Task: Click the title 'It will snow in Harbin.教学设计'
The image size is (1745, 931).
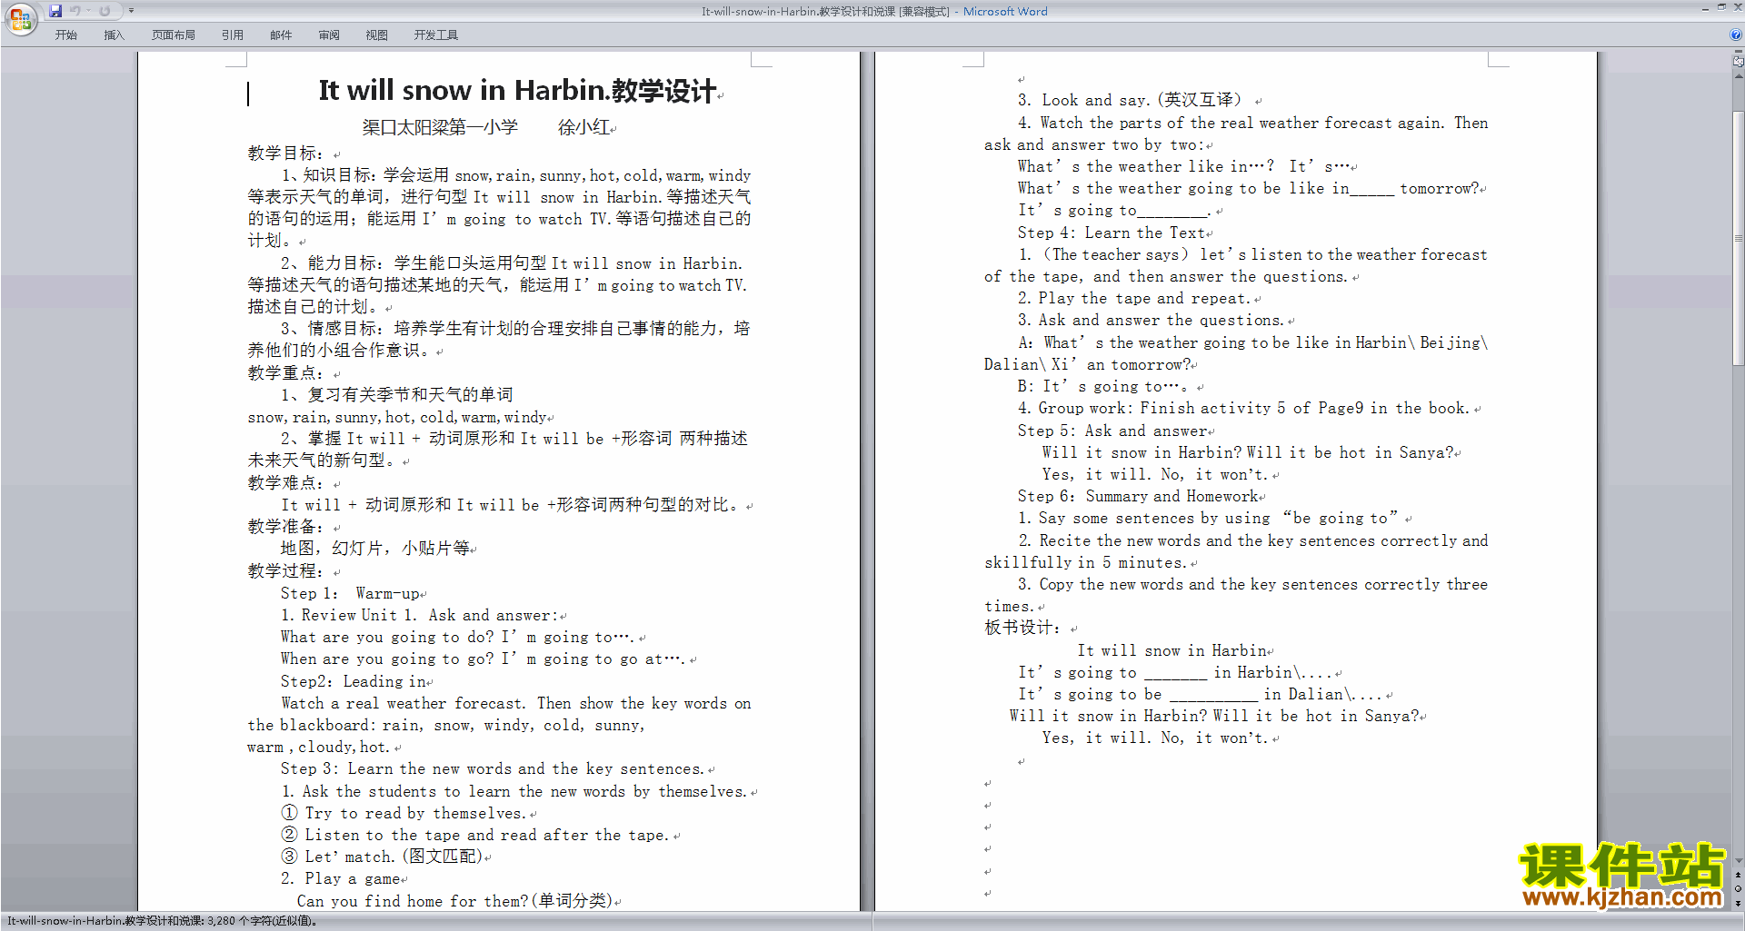Action: point(517,91)
